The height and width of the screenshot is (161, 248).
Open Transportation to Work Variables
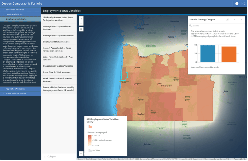(x=59, y=66)
